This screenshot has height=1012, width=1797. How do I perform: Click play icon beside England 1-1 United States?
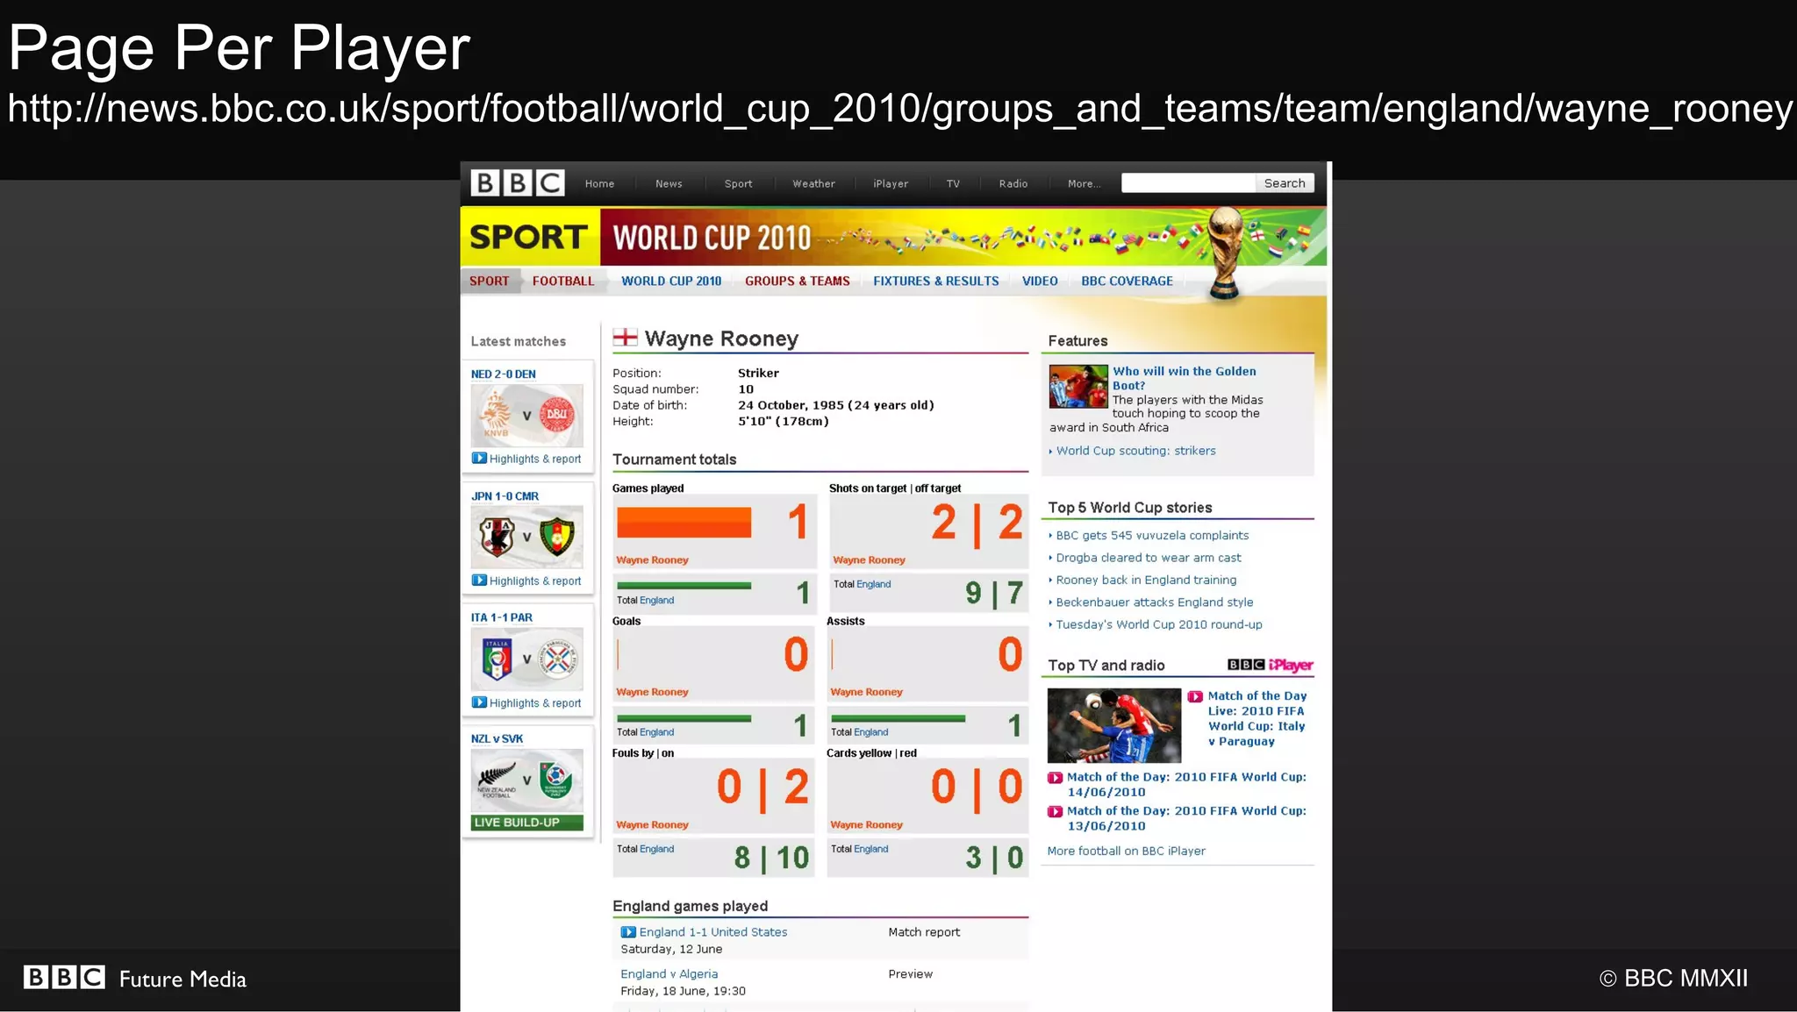[x=628, y=932]
